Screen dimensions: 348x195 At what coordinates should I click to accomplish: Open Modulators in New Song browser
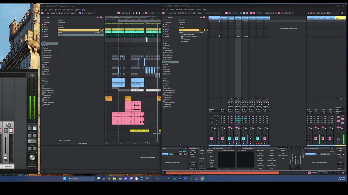(x=47, y=57)
